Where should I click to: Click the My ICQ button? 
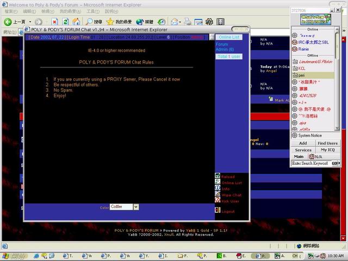pyautogui.click(x=327, y=150)
